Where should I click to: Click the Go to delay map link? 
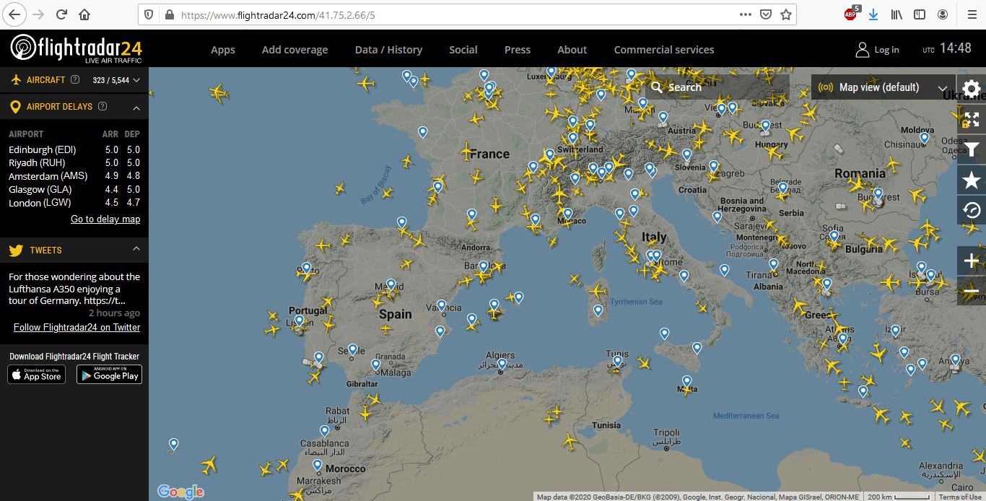[x=105, y=219]
